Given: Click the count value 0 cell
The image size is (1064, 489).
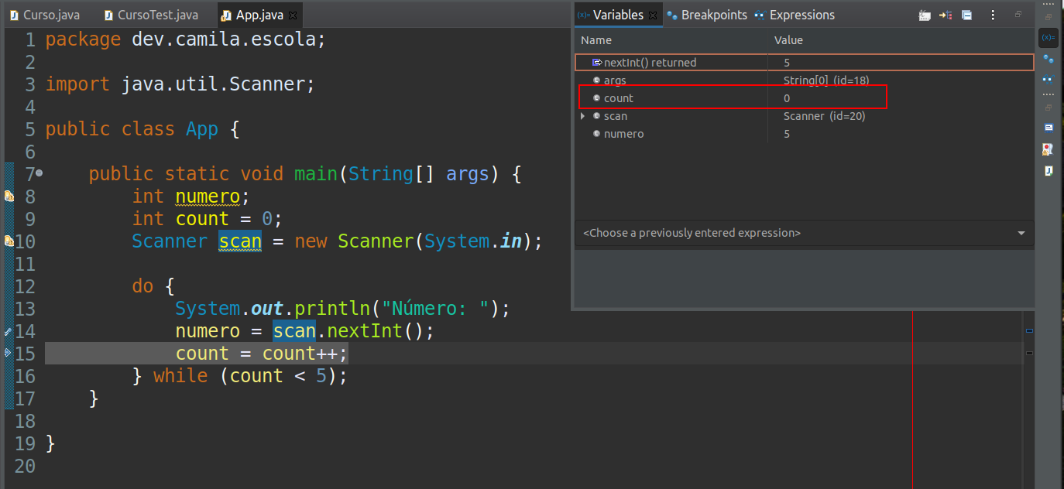Looking at the screenshot, I should (787, 98).
